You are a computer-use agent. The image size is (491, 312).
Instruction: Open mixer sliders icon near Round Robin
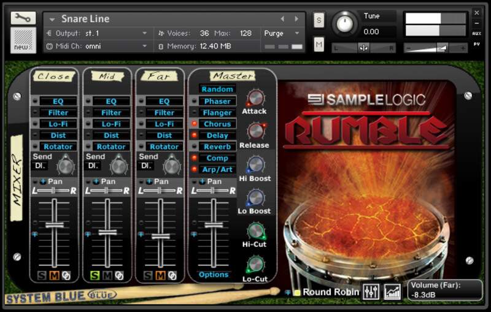point(371,292)
